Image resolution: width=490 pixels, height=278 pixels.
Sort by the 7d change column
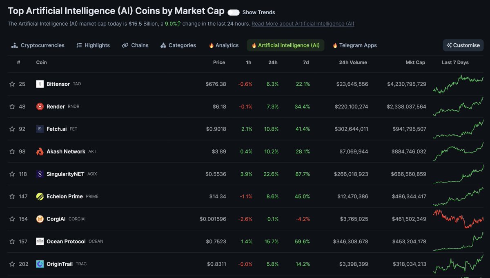[x=306, y=62]
